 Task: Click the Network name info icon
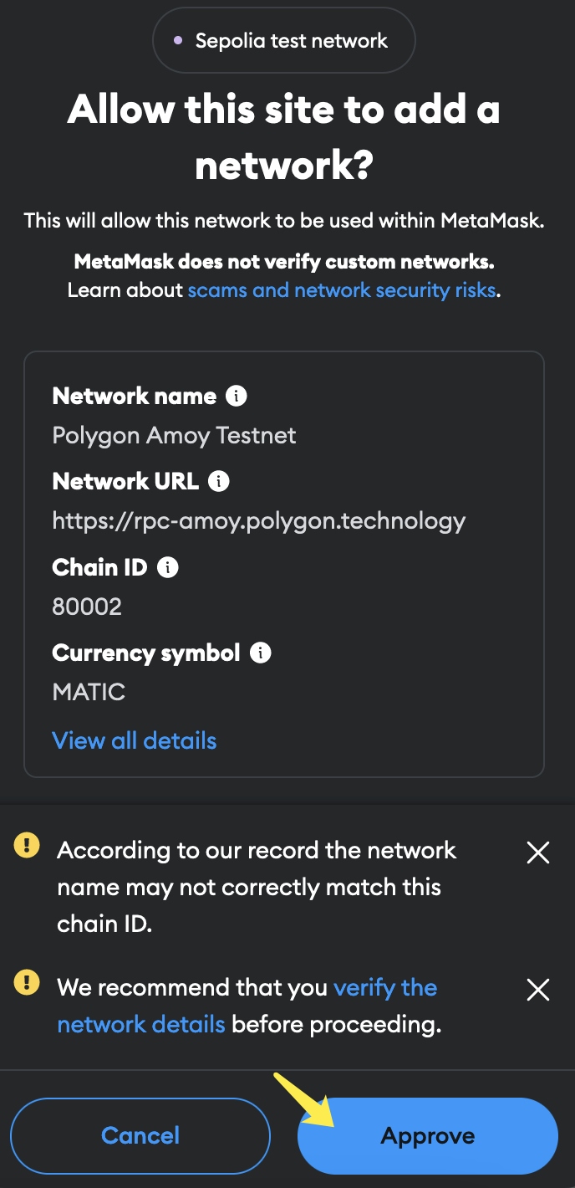tap(237, 396)
